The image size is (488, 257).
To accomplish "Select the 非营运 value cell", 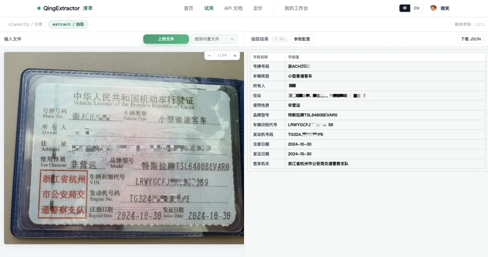I will click(x=385, y=105).
